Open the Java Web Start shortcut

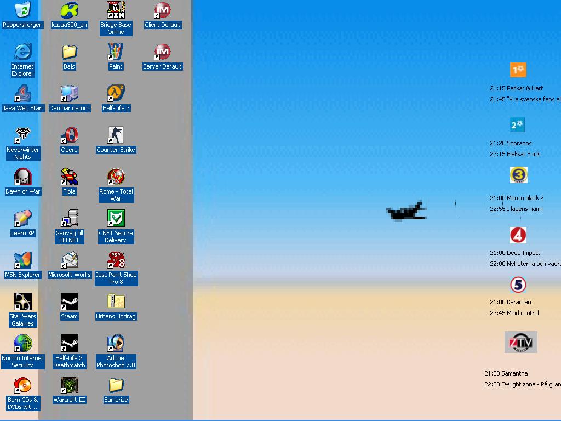coord(23,93)
